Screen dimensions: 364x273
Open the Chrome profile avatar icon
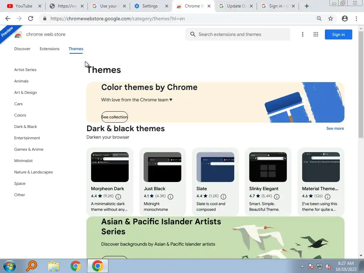point(345,18)
